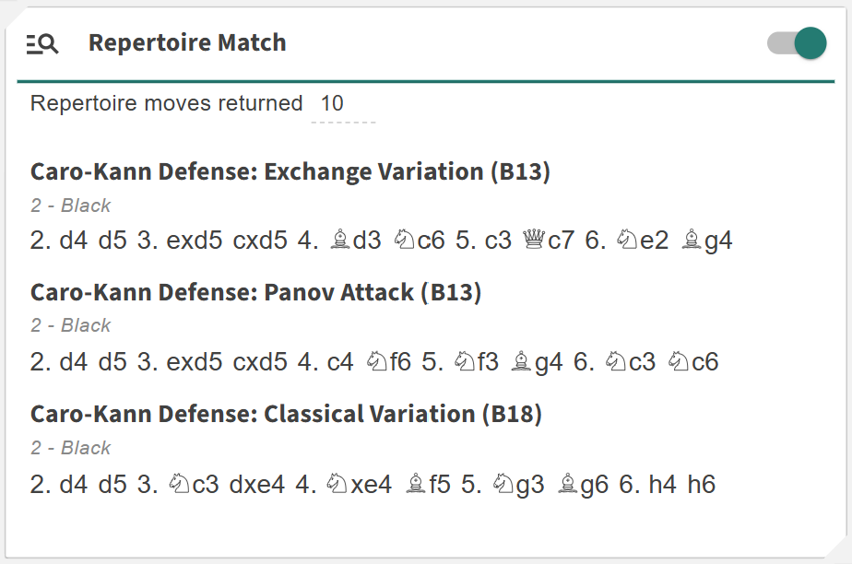Open Caro-Kann Panov Attack (B13) heading
852x564 pixels.
(255, 293)
